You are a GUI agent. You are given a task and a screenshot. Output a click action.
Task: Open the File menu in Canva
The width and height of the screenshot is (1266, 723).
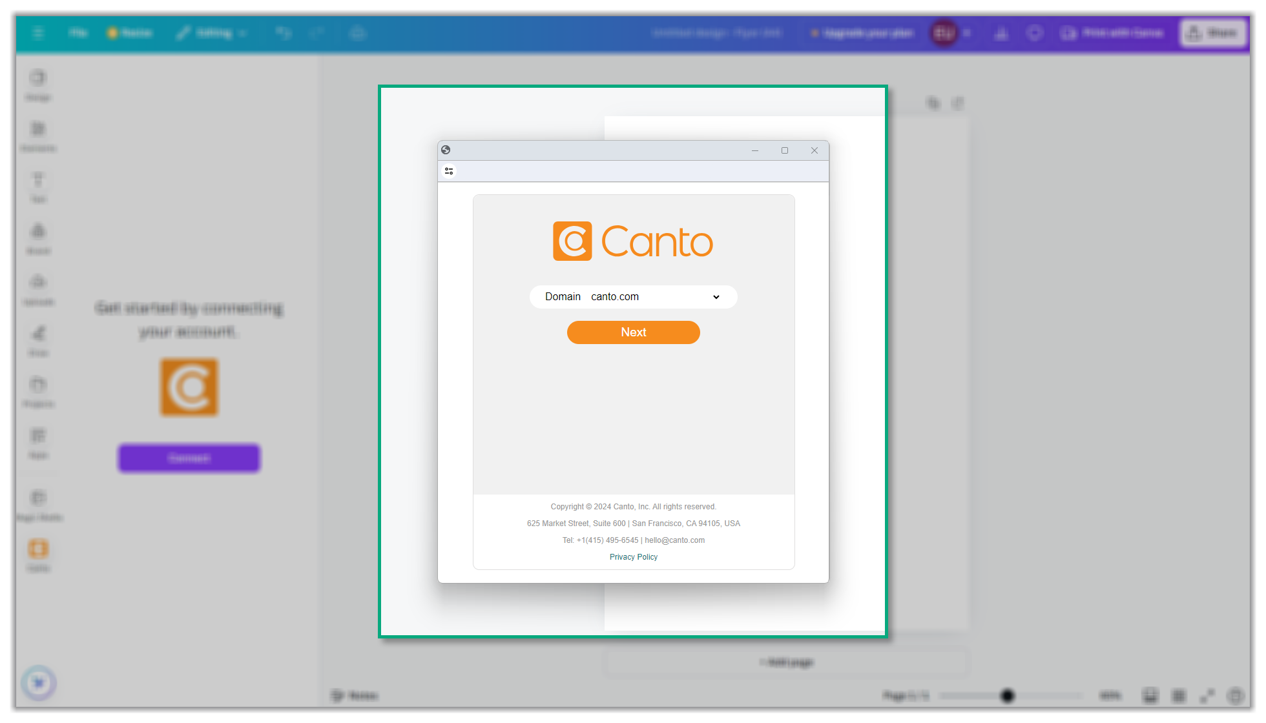coord(78,32)
